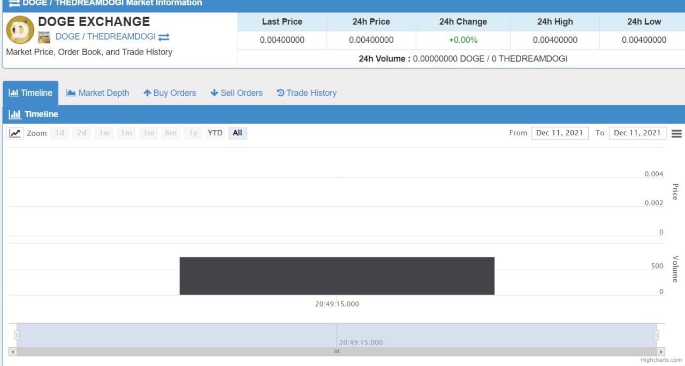Click the 20:49:15.000 axis label under the volume bar
This screenshot has height=366, width=685.
pos(337,304)
